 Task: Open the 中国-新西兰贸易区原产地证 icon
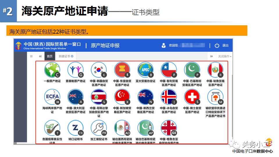(146, 97)
